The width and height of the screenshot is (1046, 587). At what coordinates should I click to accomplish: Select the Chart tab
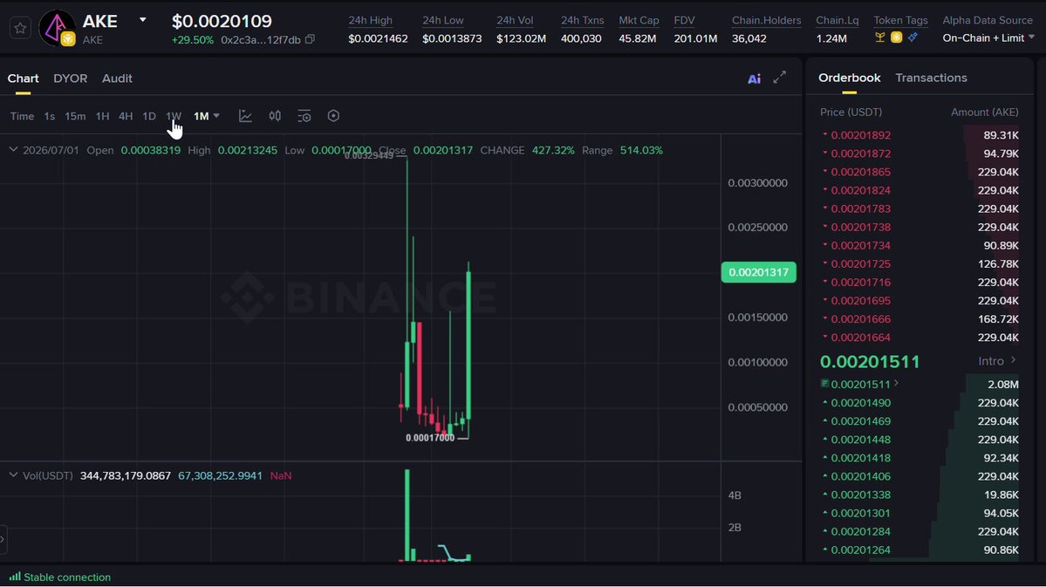point(23,78)
